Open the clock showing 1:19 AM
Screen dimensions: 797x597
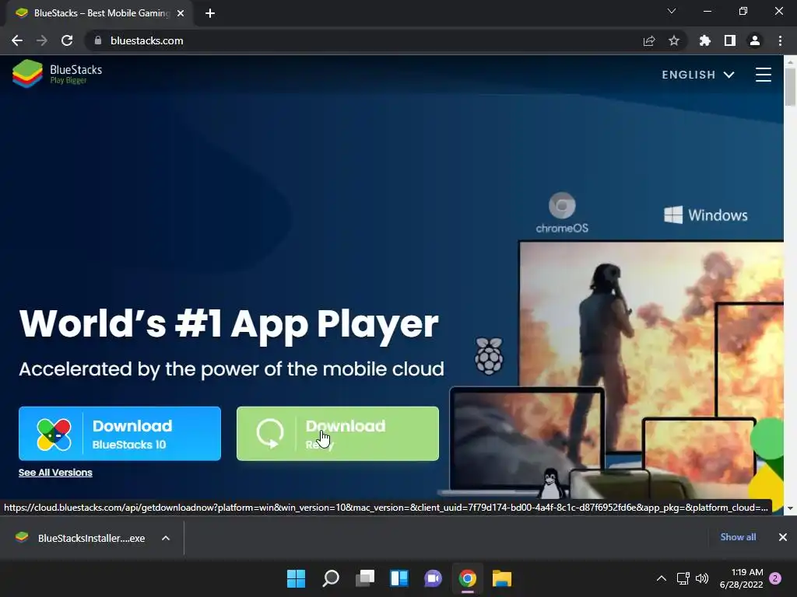pyautogui.click(x=741, y=578)
